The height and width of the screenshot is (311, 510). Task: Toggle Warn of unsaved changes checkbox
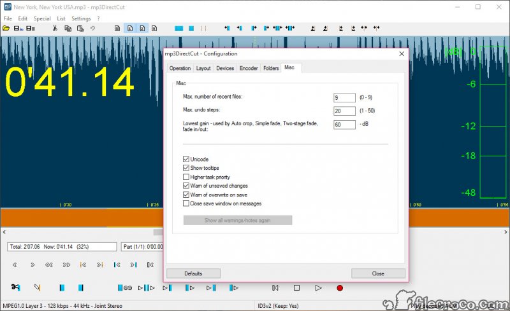coord(186,186)
